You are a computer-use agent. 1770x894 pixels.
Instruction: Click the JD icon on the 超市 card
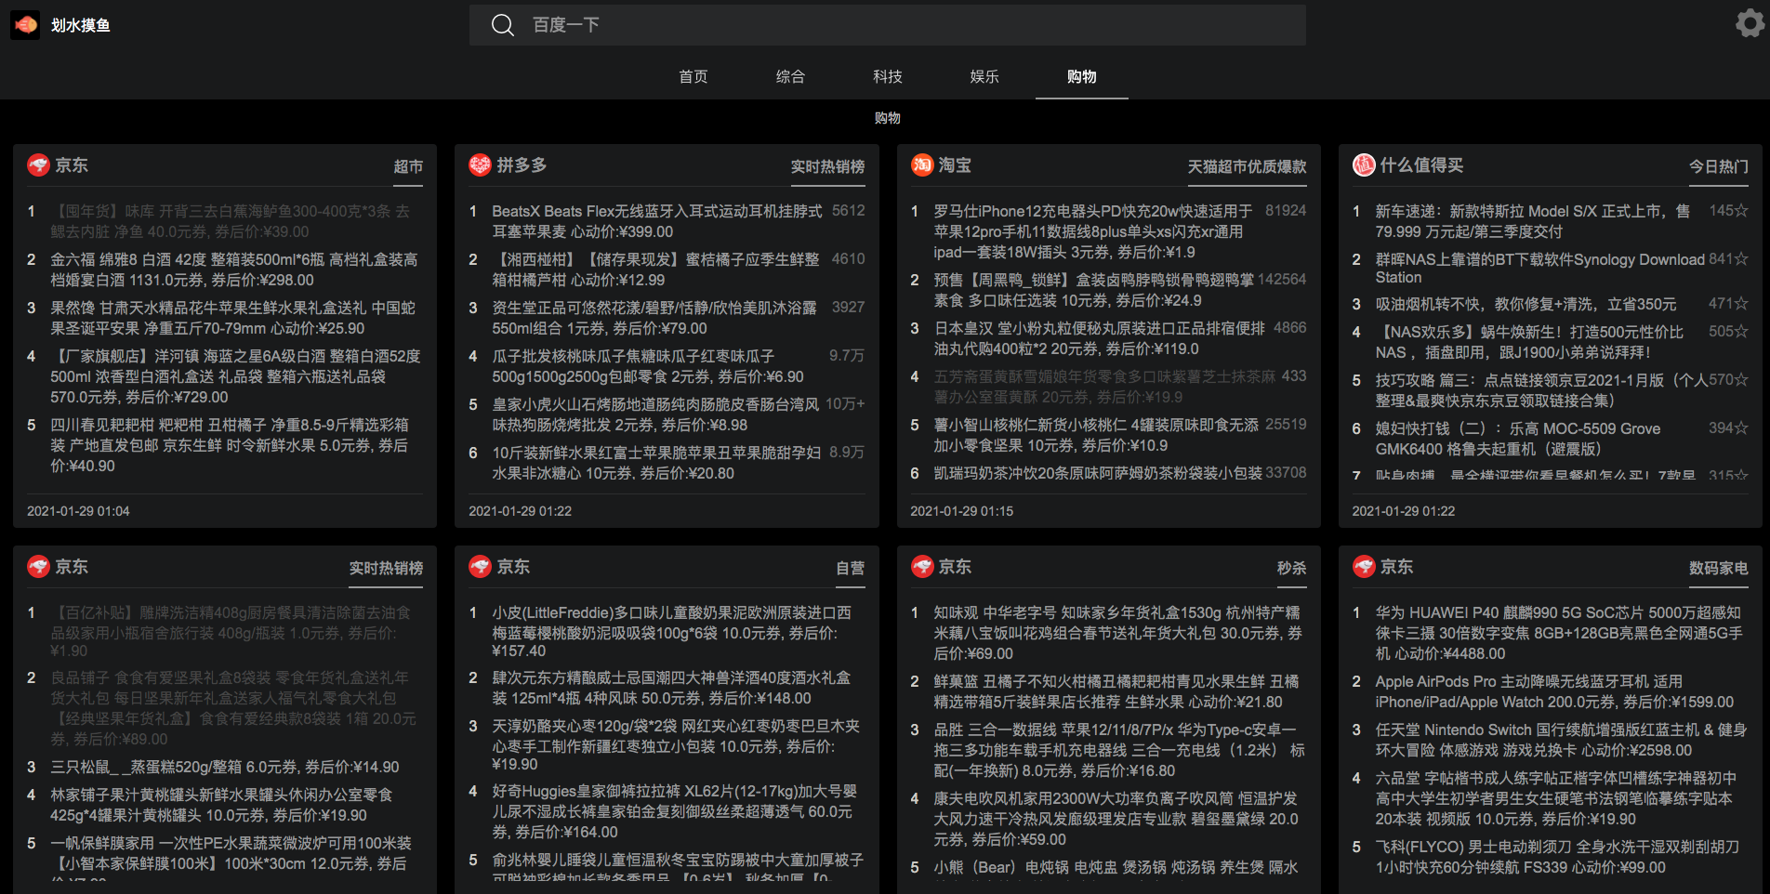[x=38, y=165]
